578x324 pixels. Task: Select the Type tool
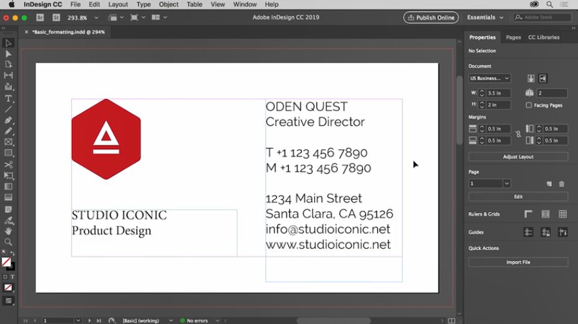[x=8, y=98]
